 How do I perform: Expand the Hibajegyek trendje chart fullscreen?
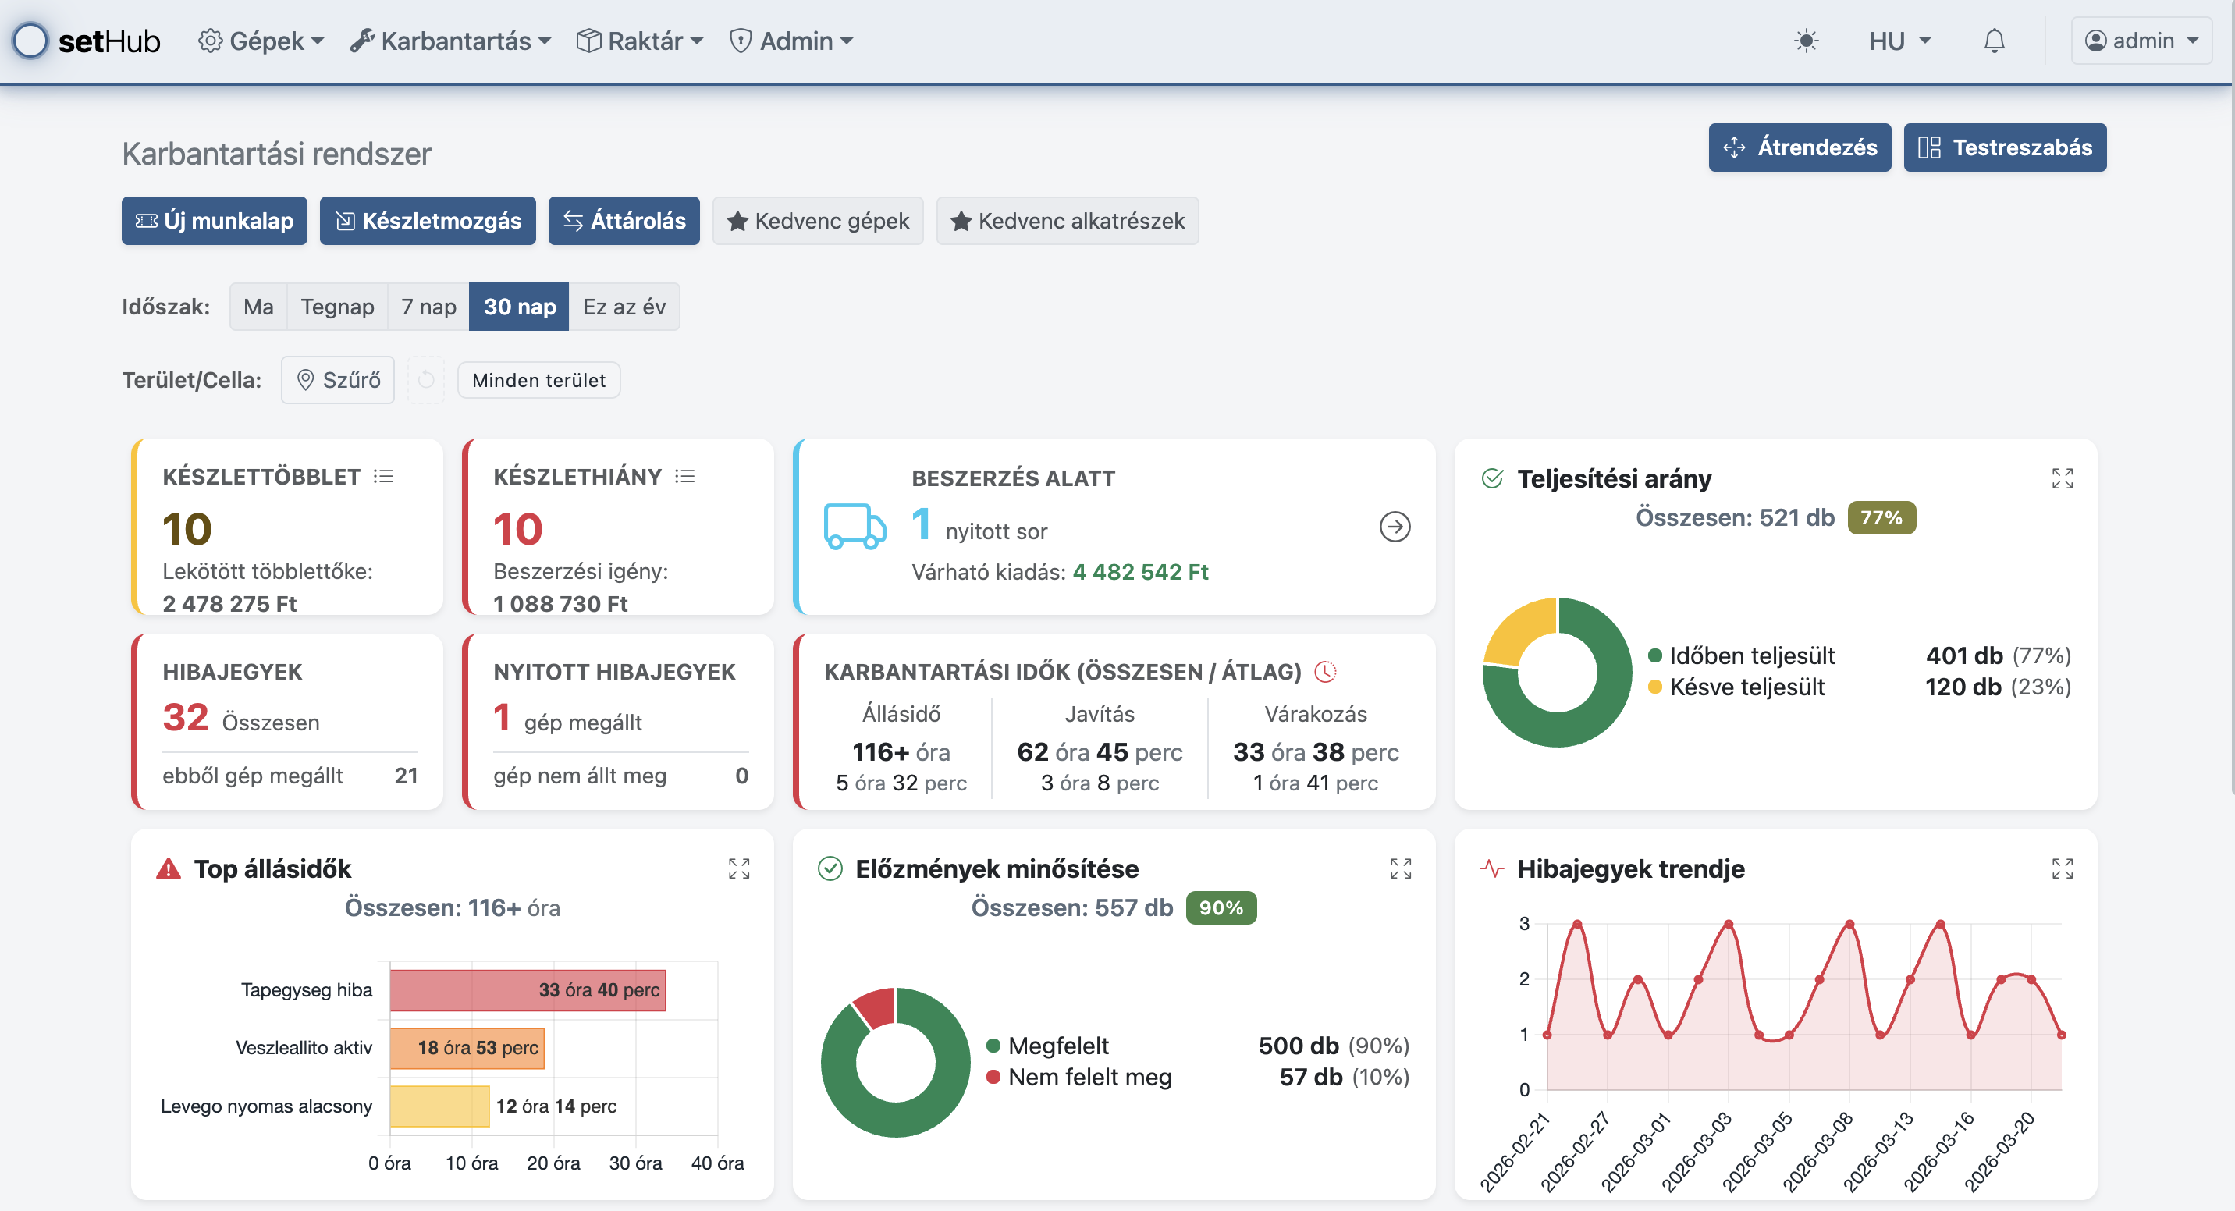(x=2062, y=868)
